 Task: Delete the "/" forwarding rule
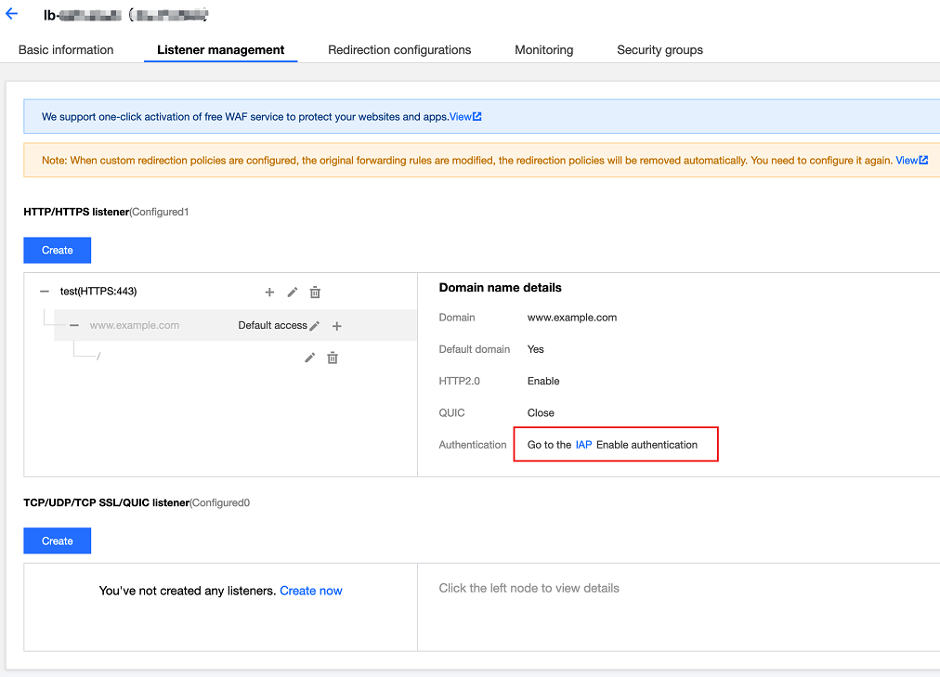point(333,358)
